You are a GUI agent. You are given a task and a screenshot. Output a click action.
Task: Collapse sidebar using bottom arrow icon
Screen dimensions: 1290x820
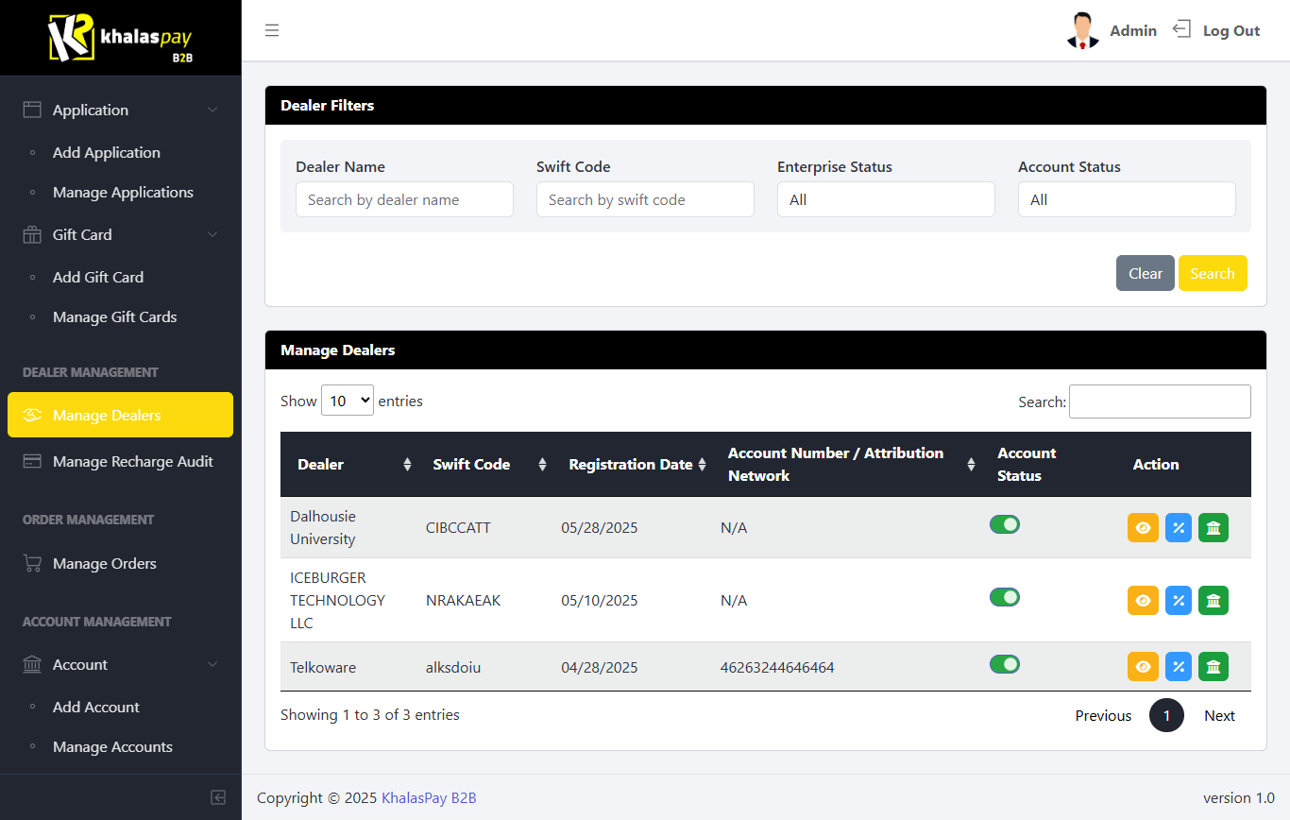[x=218, y=797]
